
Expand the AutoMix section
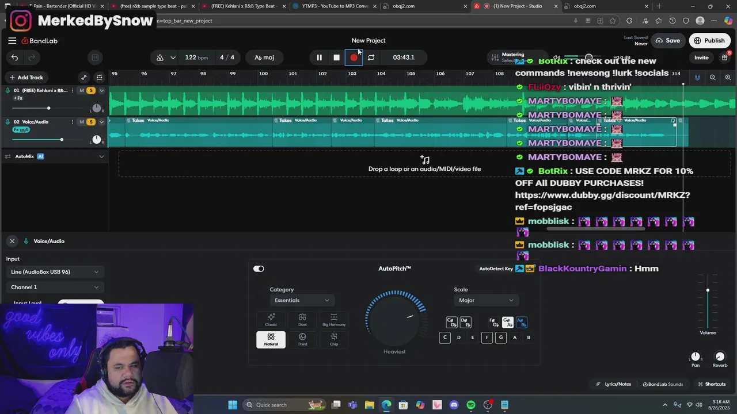coord(102,156)
